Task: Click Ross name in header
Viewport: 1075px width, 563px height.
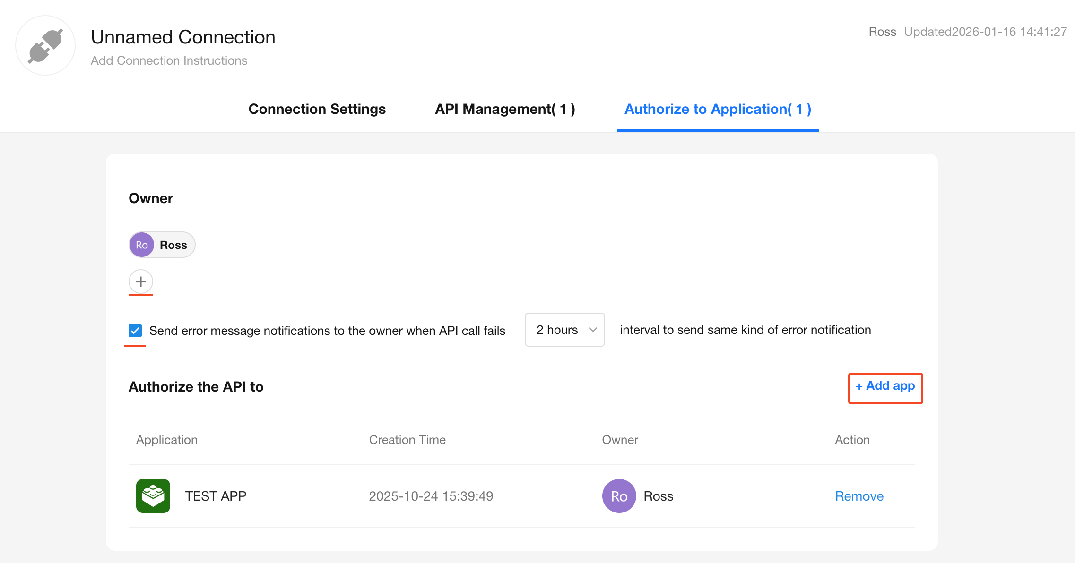Action: pos(882,32)
